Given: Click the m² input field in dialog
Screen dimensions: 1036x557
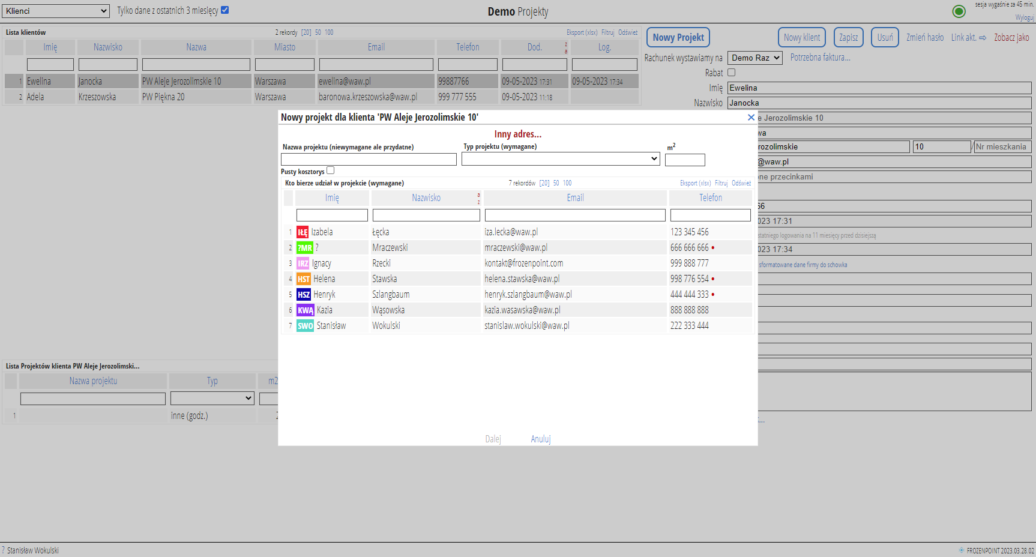Looking at the screenshot, I should pos(685,160).
